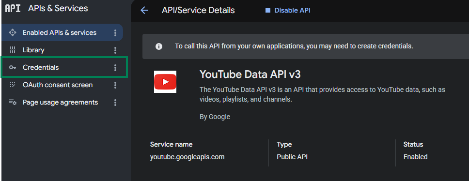Click the Page usage agreements icon
The width and height of the screenshot is (469, 181).
click(13, 103)
